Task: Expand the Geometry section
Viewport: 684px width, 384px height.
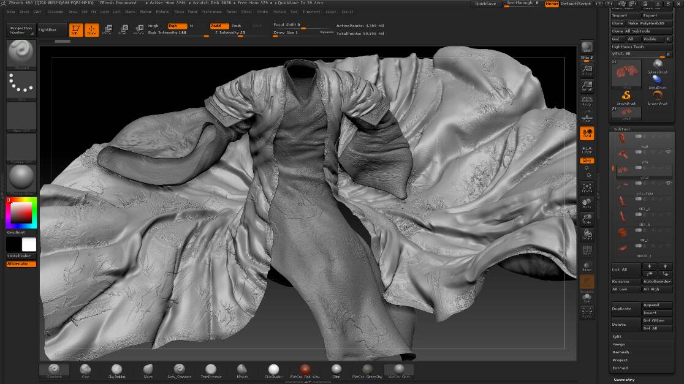Action: coord(624,380)
